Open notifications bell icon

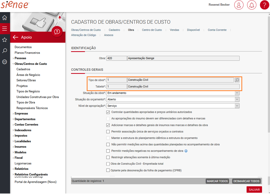pyautogui.click(x=251, y=5)
